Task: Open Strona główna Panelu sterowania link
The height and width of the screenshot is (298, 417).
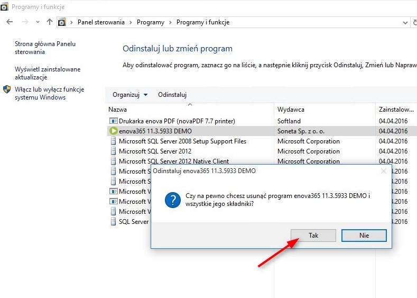Action: point(45,48)
